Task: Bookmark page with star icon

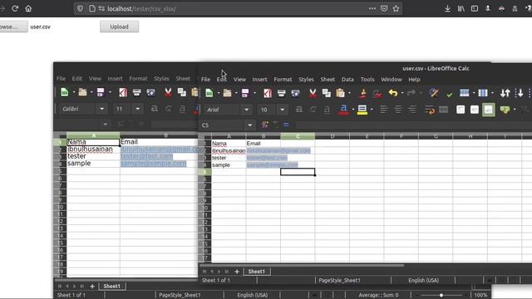Action: pos(396,8)
